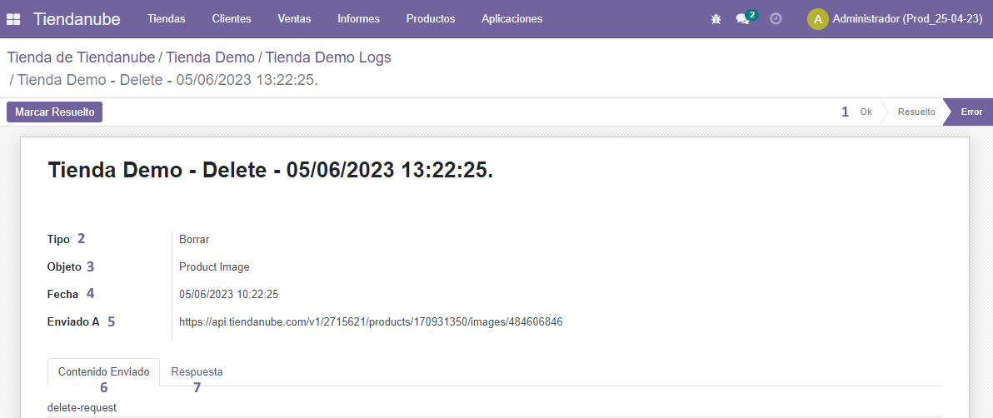This screenshot has width=993, height=418.
Task: Click the user avatar circle
Action: click(x=817, y=18)
